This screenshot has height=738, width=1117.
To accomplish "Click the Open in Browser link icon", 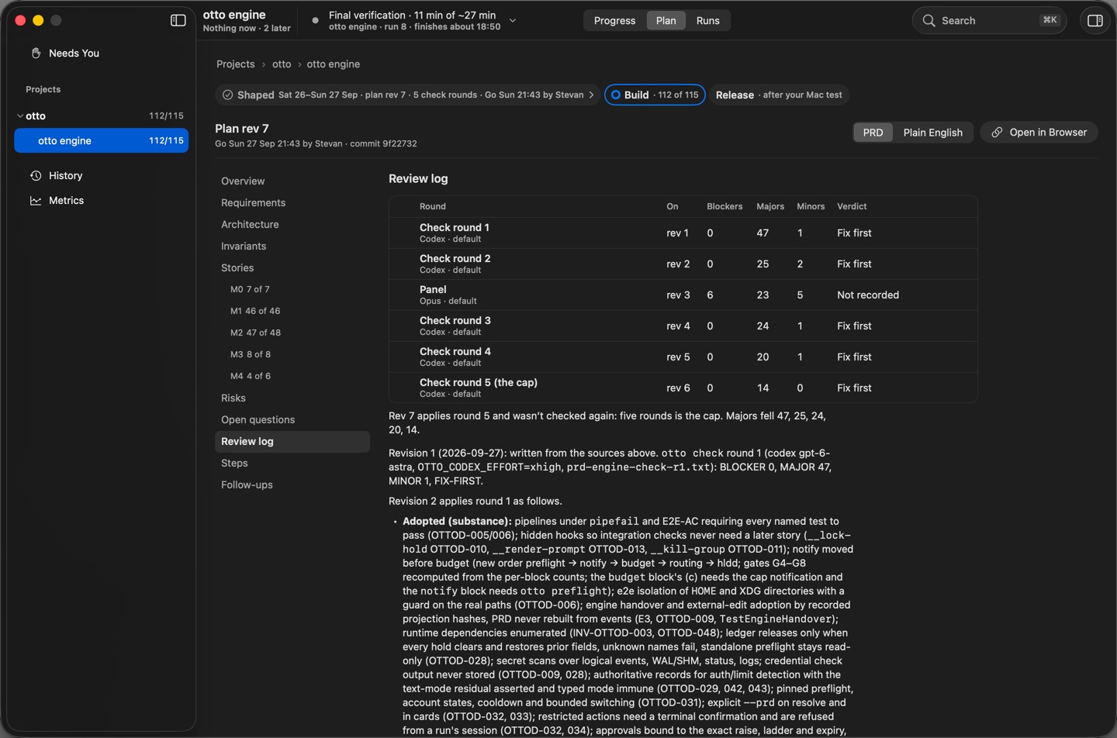I will point(998,133).
